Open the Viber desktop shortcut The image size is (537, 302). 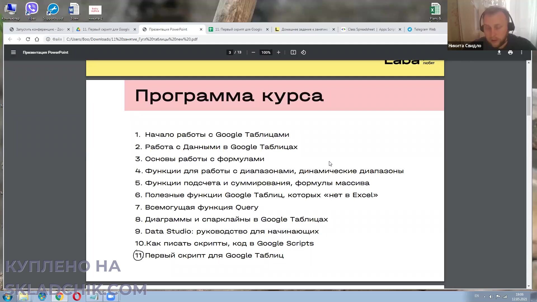coord(32,11)
